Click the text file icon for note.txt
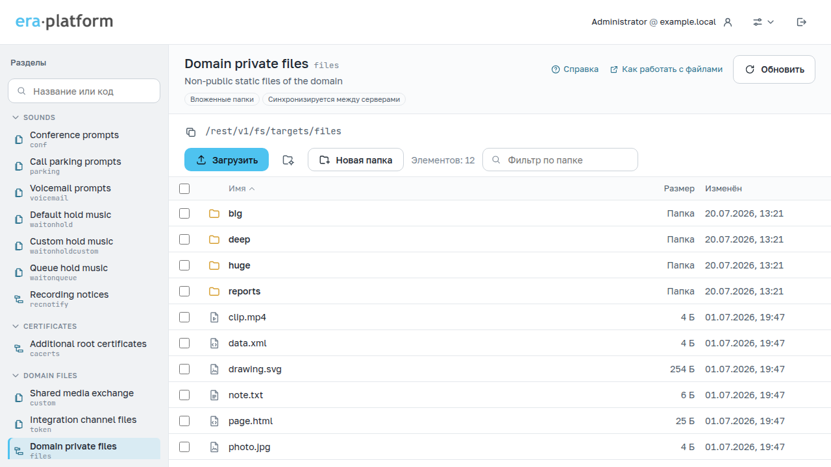Viewport: 831px width, 467px height. point(214,395)
